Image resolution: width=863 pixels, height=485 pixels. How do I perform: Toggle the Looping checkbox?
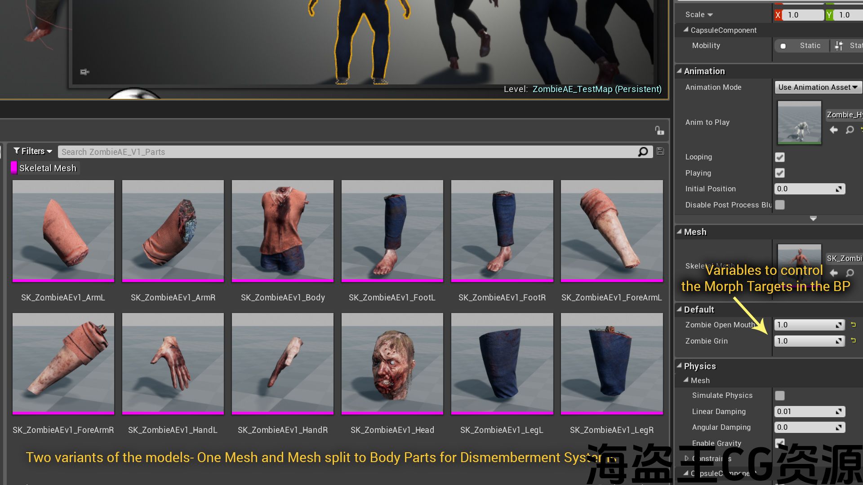coord(780,157)
